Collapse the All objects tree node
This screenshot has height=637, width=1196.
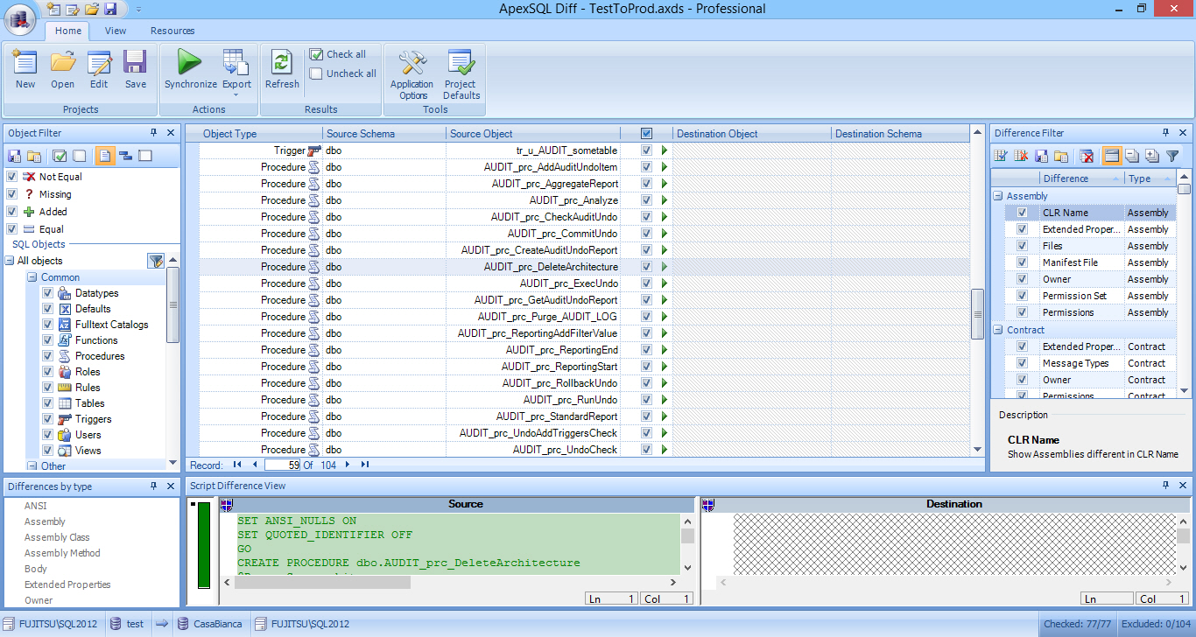[10, 261]
